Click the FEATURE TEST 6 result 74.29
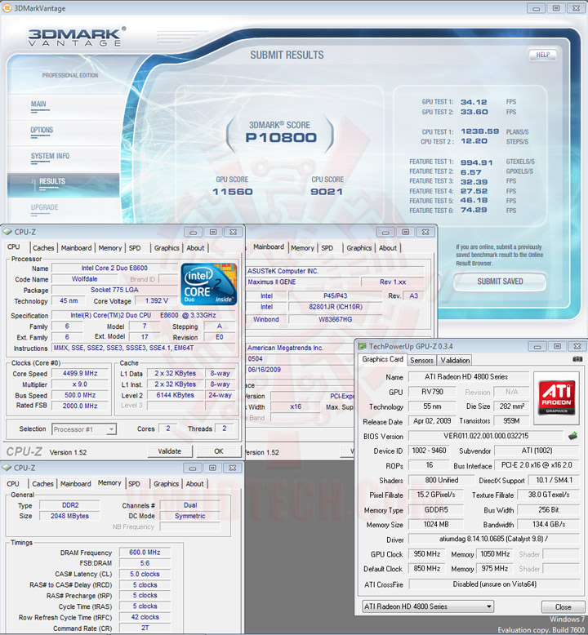 474,210
